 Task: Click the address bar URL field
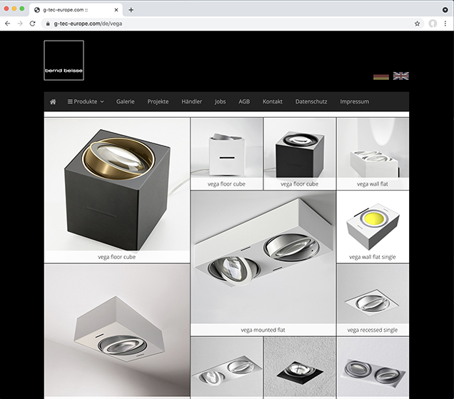point(214,24)
